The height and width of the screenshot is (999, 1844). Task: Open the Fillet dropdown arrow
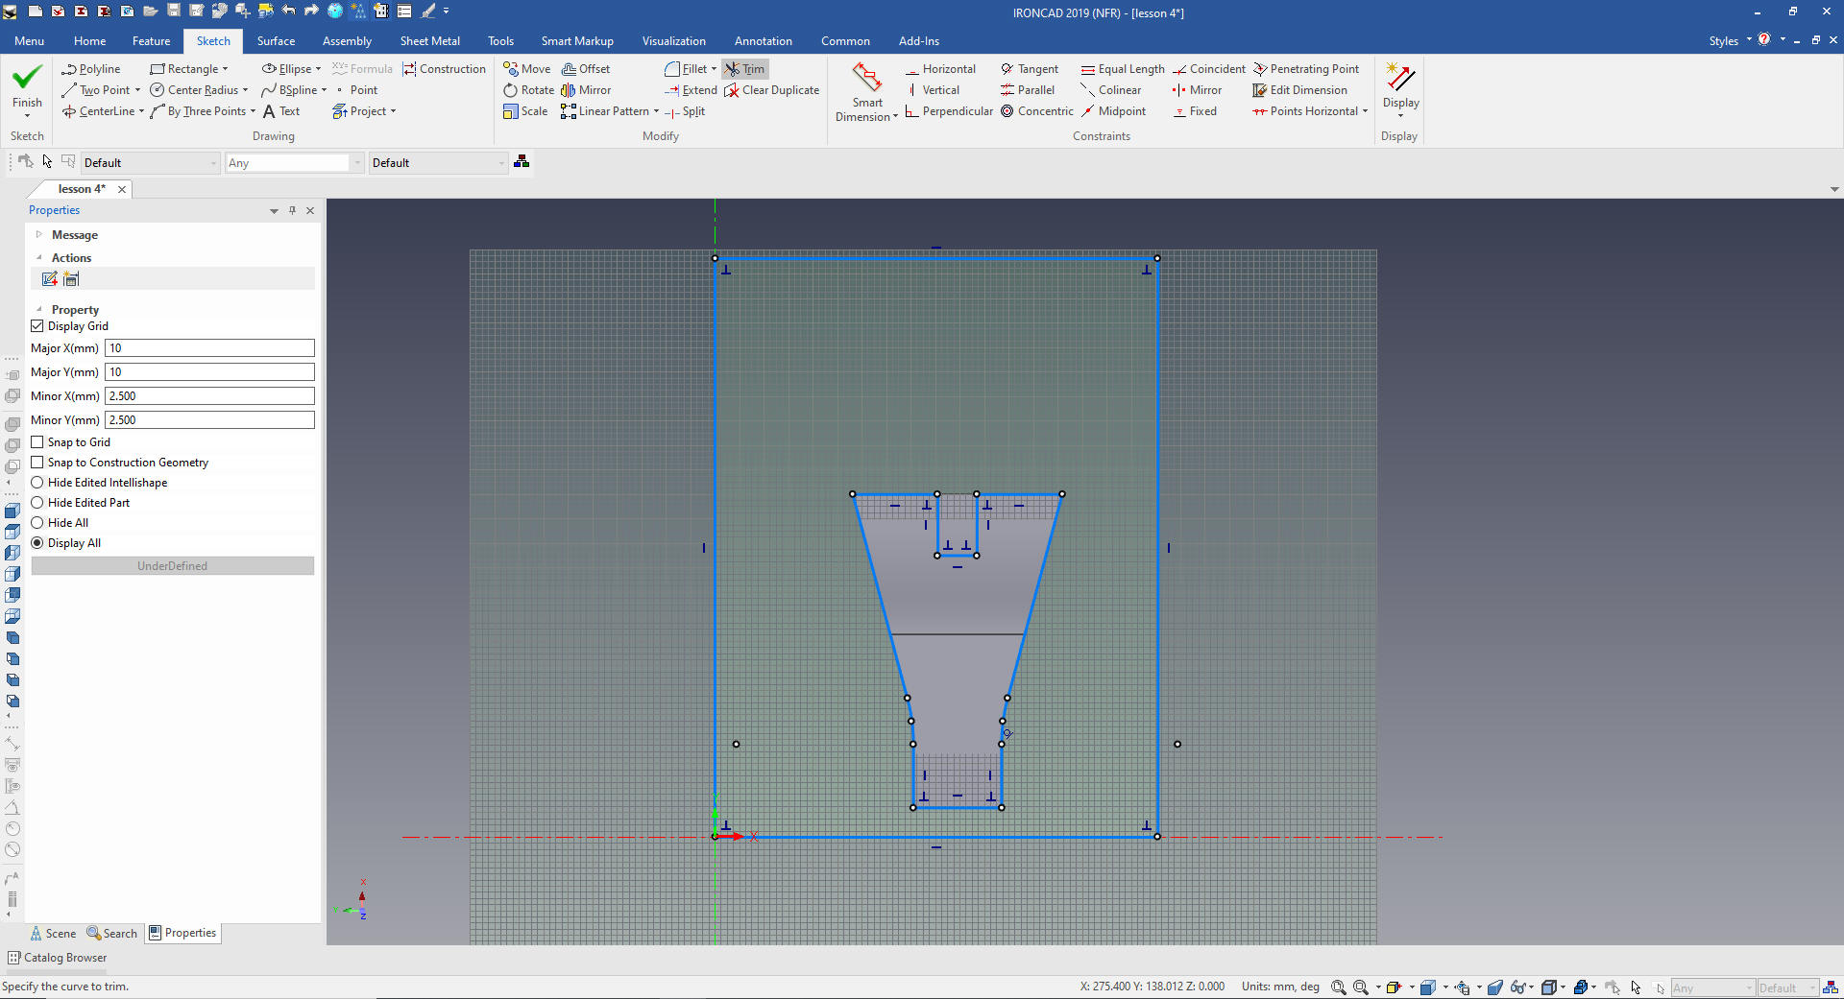[714, 69]
